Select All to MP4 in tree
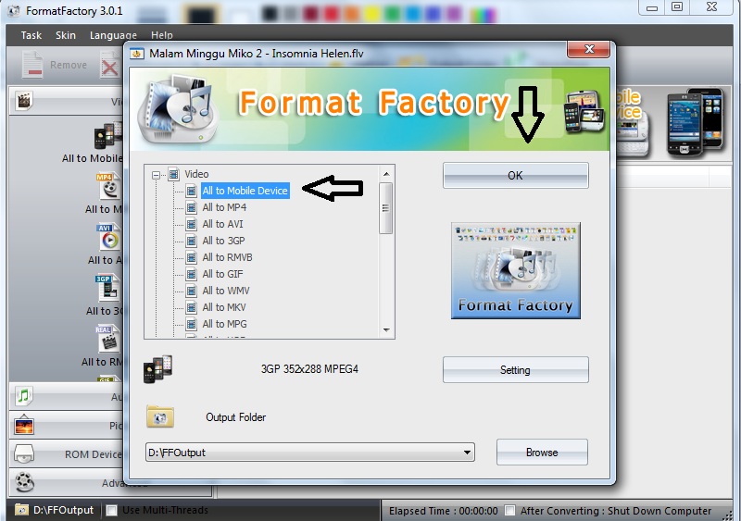741x521 pixels. tap(224, 207)
